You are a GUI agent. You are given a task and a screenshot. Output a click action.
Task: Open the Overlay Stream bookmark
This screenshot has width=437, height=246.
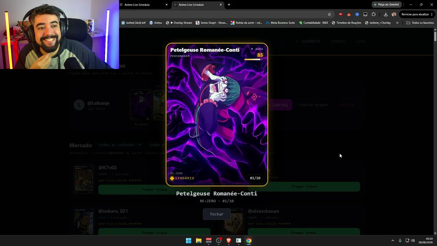tap(179, 23)
